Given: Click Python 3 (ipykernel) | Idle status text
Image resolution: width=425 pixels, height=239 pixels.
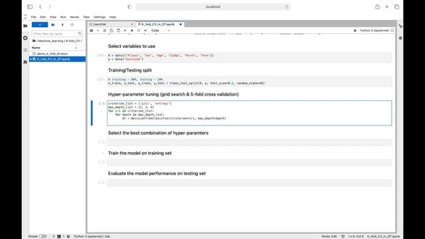Looking at the screenshot, I should click(x=92, y=236).
